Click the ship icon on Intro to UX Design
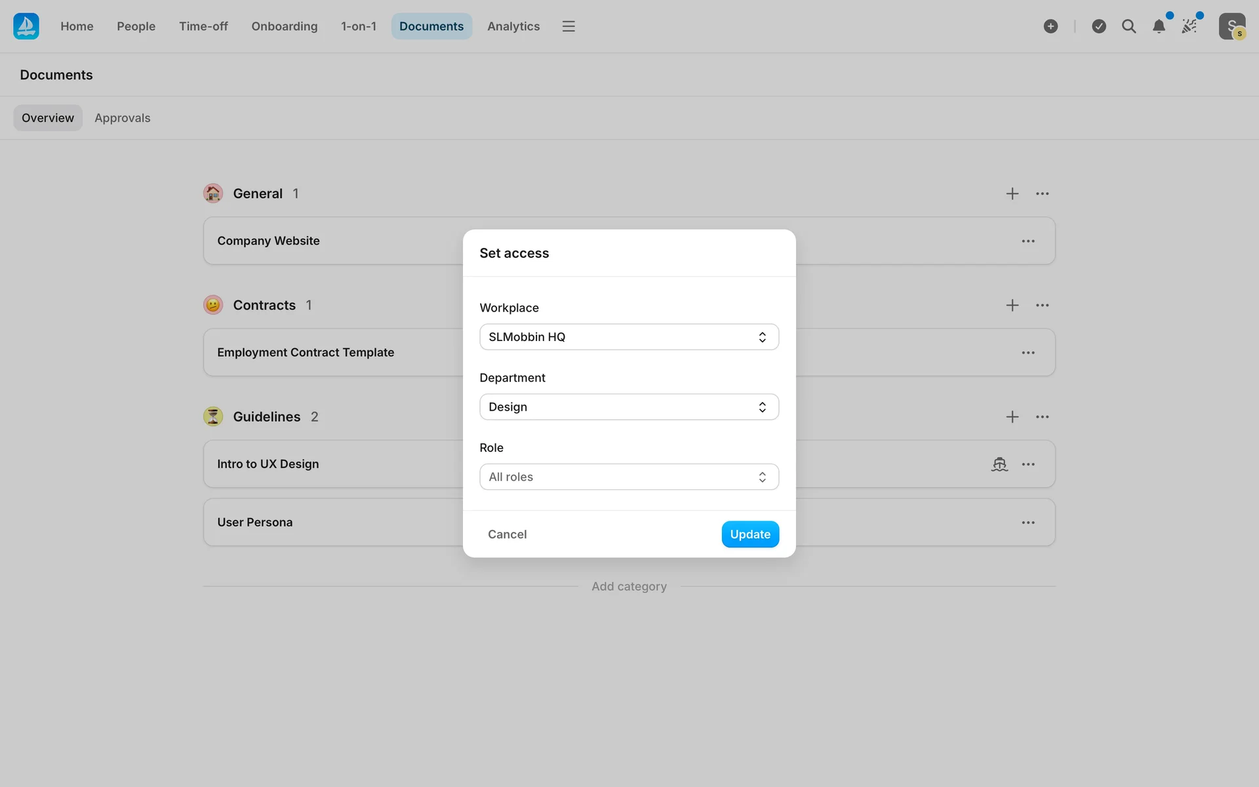 click(x=999, y=464)
